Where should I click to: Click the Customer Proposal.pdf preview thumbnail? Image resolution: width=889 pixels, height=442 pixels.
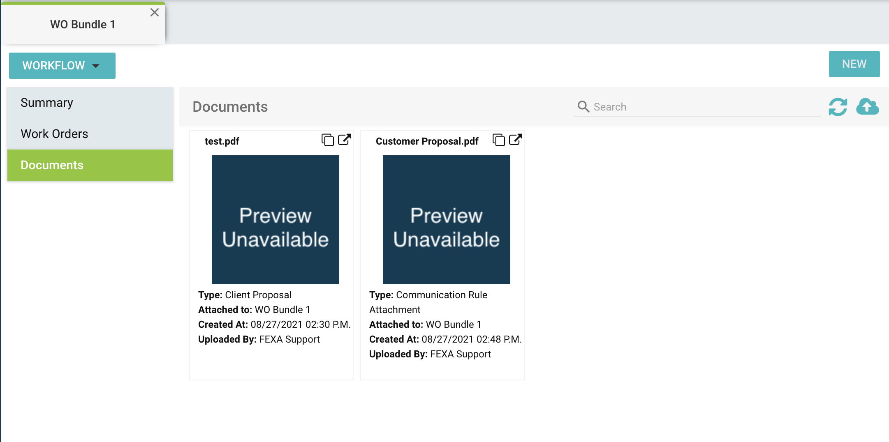pos(446,219)
